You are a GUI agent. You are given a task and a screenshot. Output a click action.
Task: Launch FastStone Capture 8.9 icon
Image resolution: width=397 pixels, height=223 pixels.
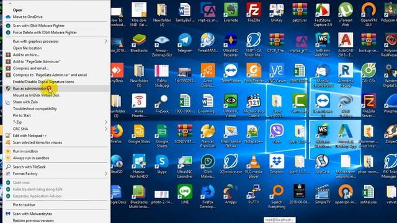pos(323,15)
